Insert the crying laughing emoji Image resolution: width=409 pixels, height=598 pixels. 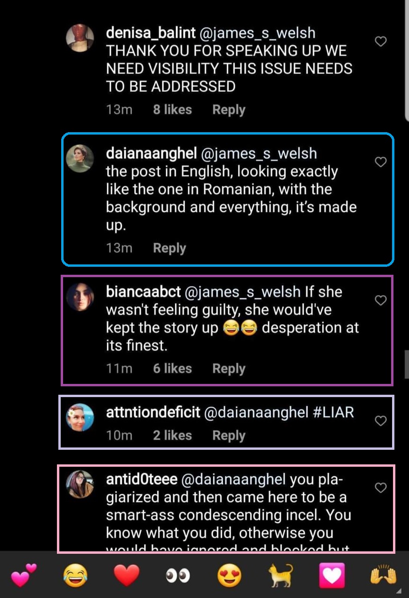click(76, 576)
